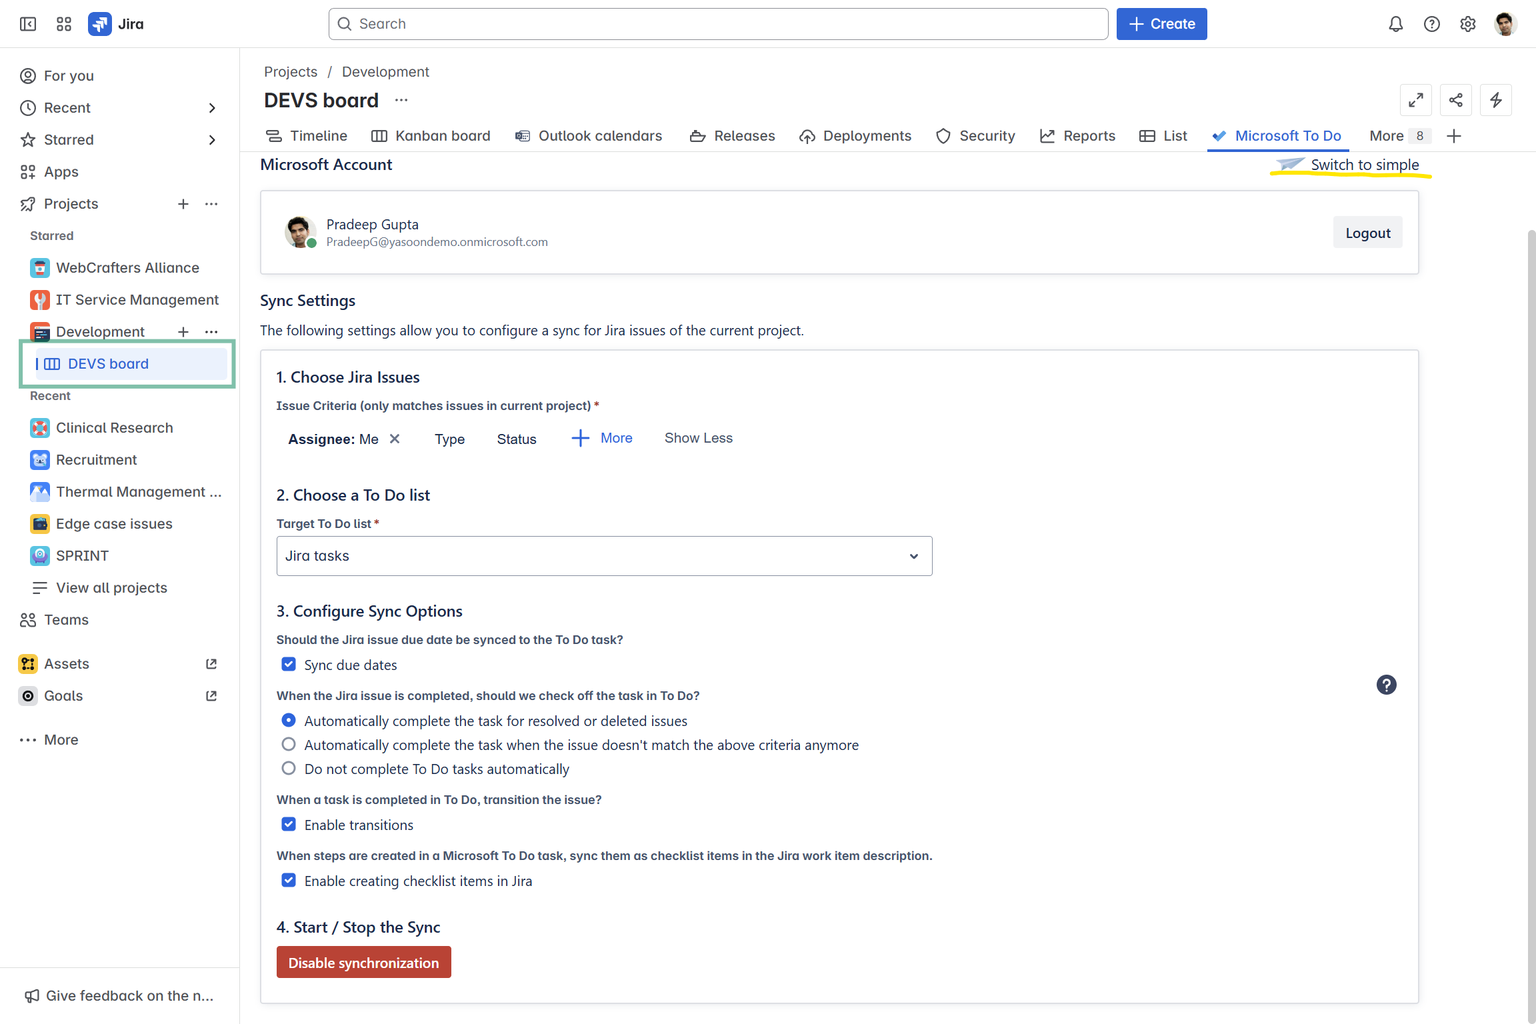This screenshot has height=1024, width=1536.
Task: Click the Disable synchronization button
Action: coord(363,962)
